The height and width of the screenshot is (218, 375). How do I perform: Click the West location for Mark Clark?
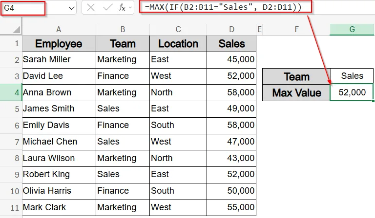tap(178, 207)
